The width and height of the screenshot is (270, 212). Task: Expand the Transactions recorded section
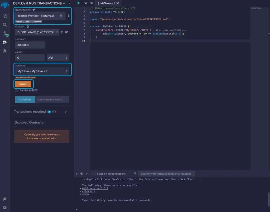coord(66,112)
